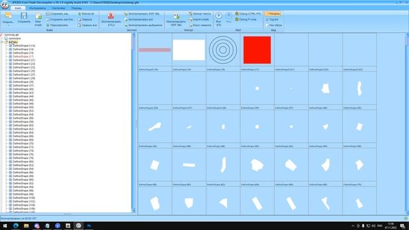Choose Сохранить как (Save as)
The image size is (409, 230).
(58, 13)
